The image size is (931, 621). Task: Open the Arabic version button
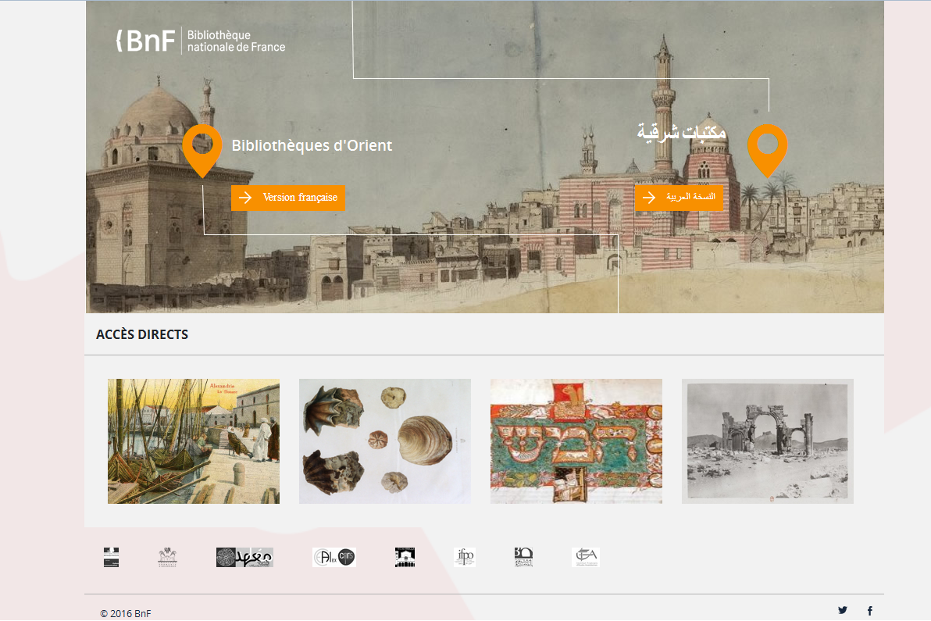click(679, 197)
